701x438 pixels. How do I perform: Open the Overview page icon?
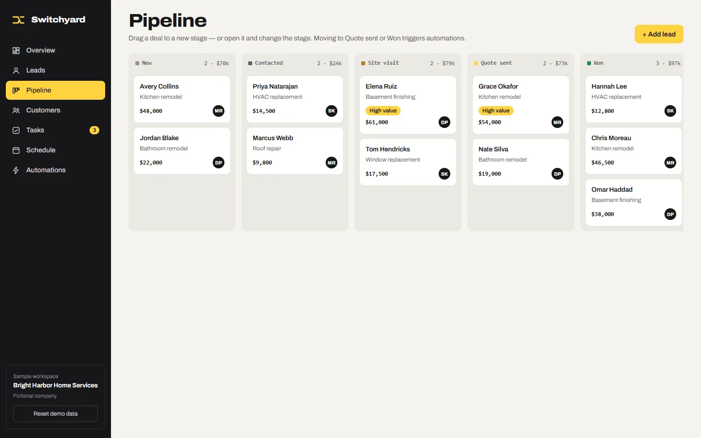(16, 51)
